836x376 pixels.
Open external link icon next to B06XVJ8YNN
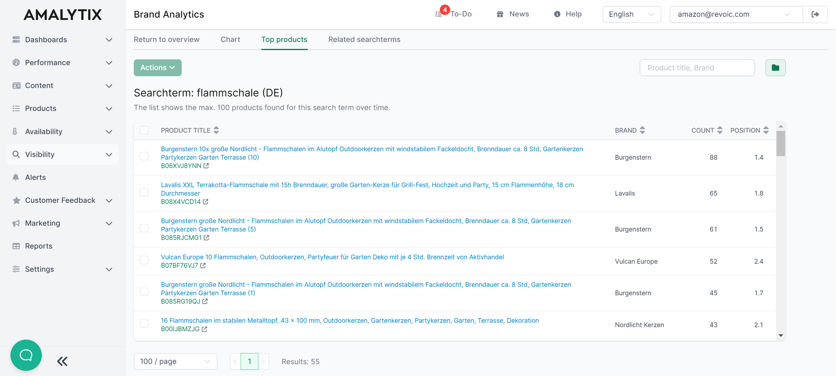206,166
